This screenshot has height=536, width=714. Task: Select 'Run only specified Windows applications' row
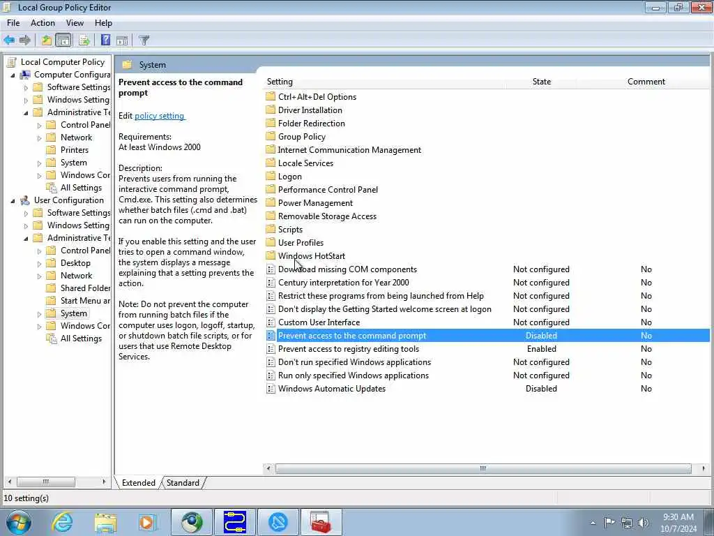point(487,375)
